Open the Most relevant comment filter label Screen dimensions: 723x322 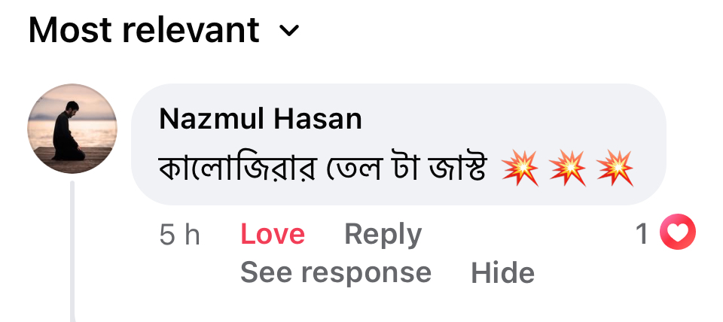click(x=144, y=30)
